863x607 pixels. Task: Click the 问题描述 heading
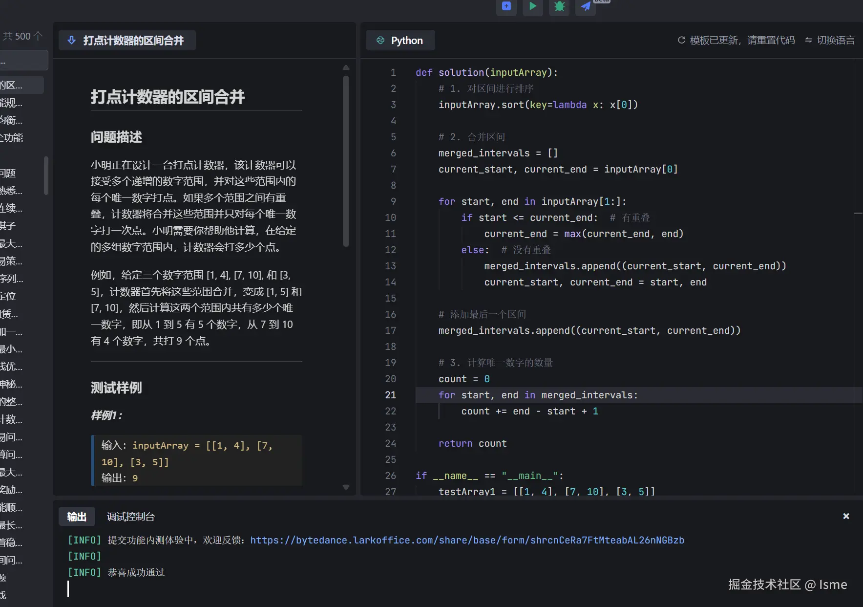[x=116, y=137]
